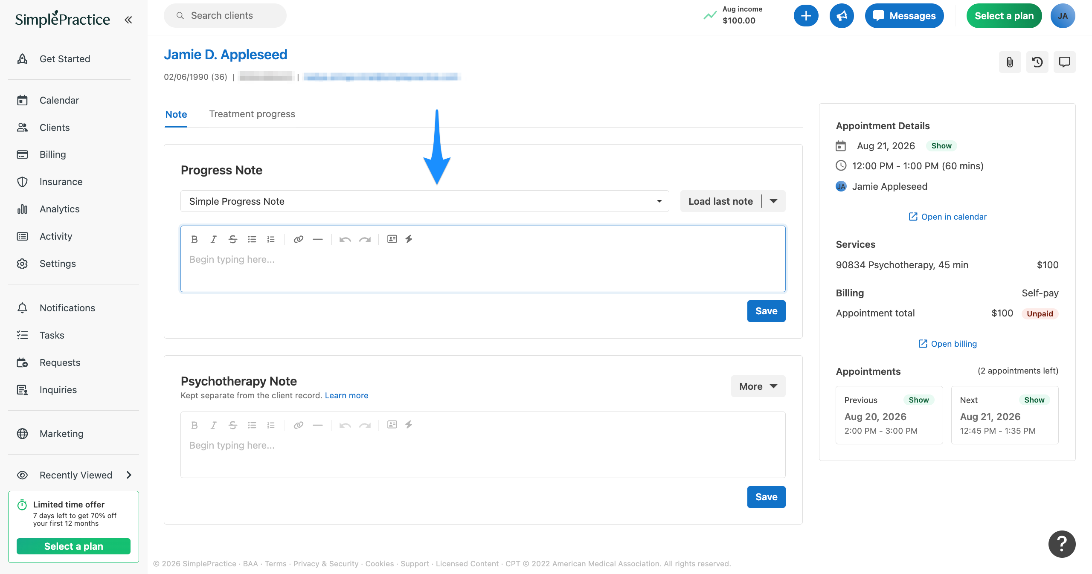
Task: Expand the Recently Viewed chevron
Action: click(129, 475)
